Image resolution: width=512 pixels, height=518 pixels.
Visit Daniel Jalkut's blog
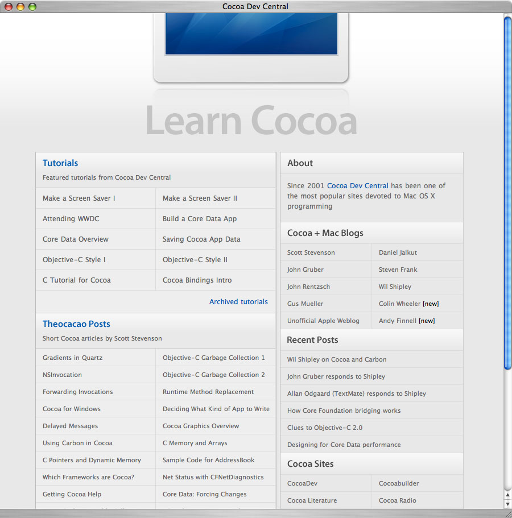click(x=398, y=252)
